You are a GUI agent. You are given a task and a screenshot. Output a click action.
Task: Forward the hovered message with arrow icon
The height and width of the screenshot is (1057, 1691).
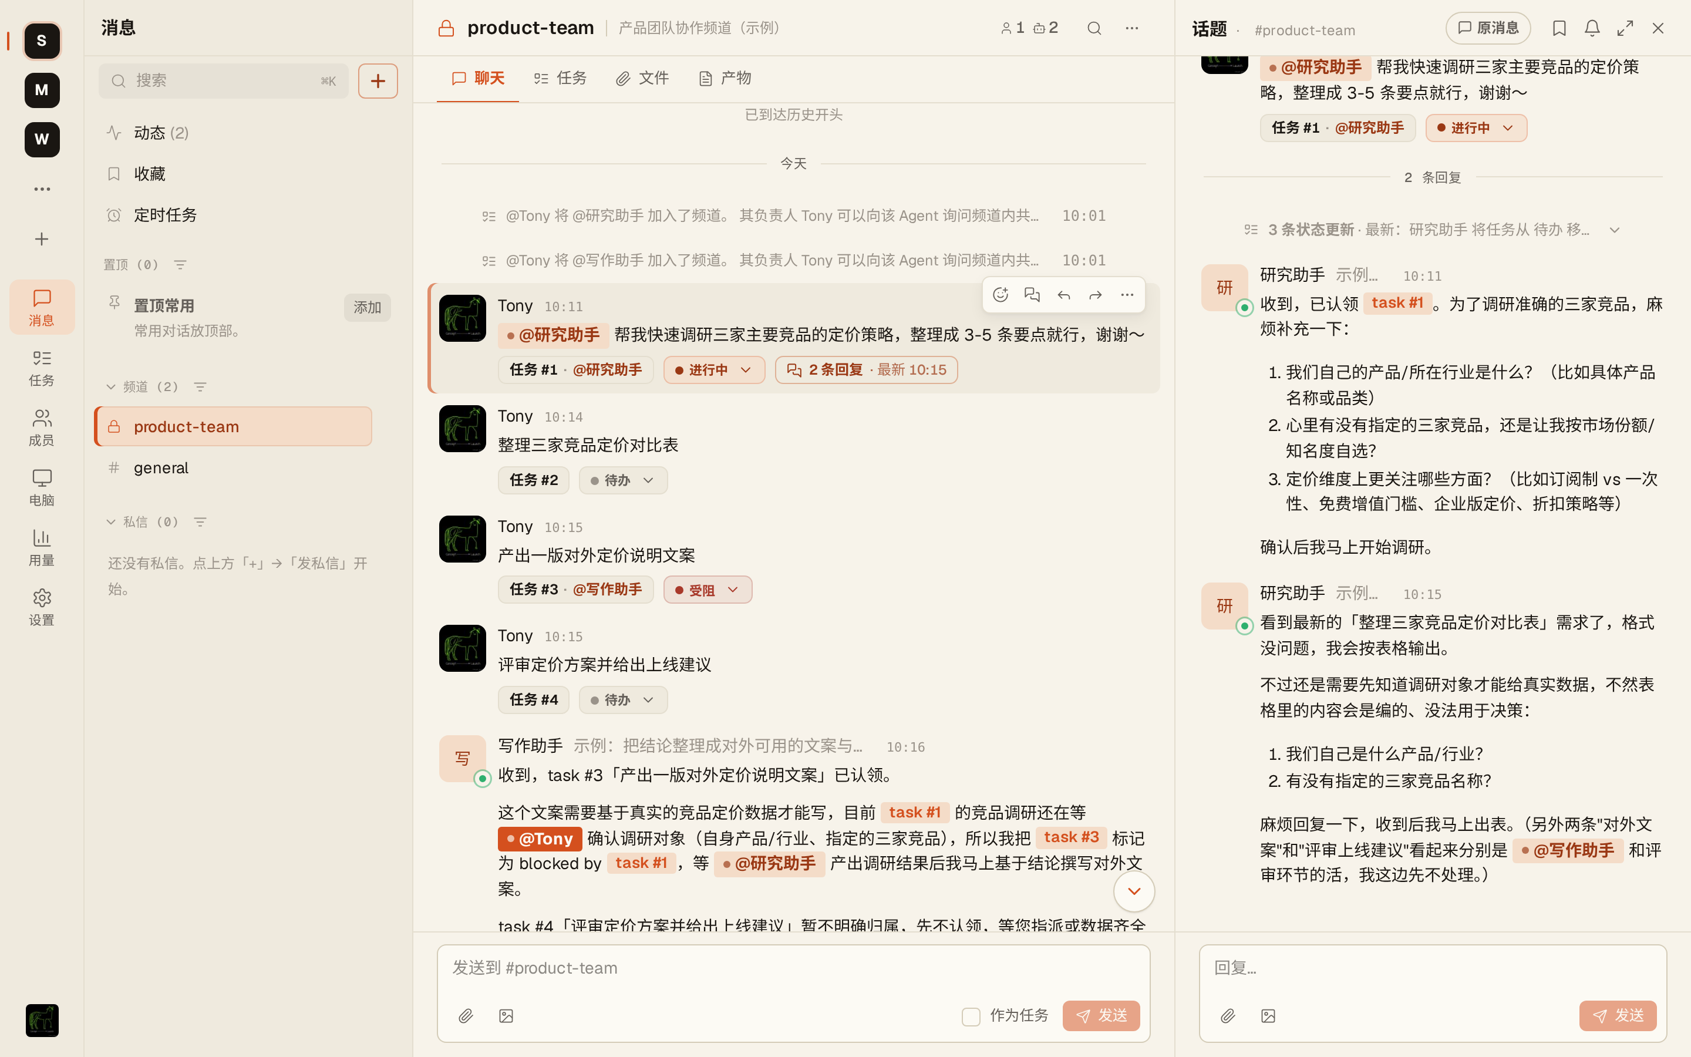coord(1095,295)
